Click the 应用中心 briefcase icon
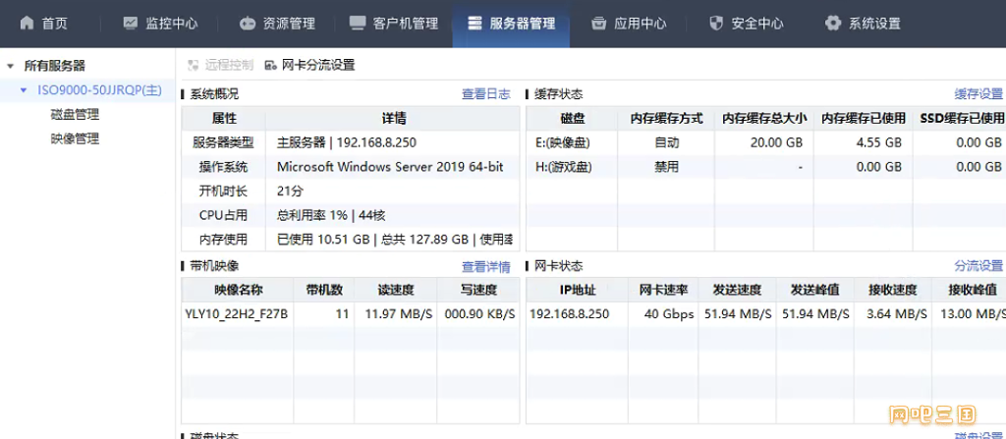The width and height of the screenshot is (1006, 439). pyautogui.click(x=599, y=23)
